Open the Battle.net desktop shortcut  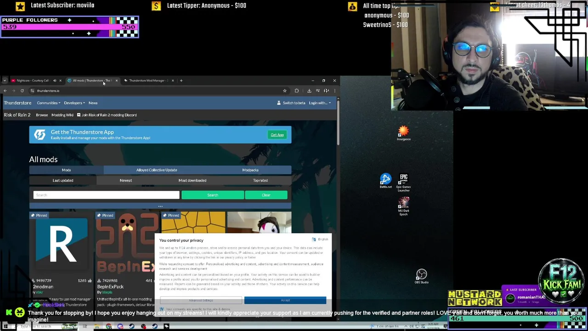point(385,181)
